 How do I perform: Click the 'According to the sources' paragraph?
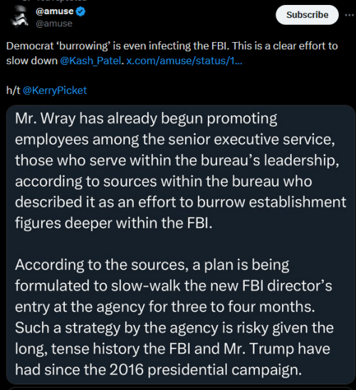[x=174, y=317]
